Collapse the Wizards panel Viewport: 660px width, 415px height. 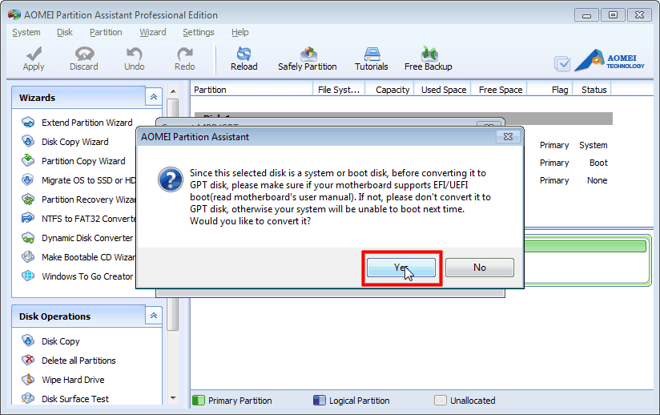pyautogui.click(x=154, y=97)
